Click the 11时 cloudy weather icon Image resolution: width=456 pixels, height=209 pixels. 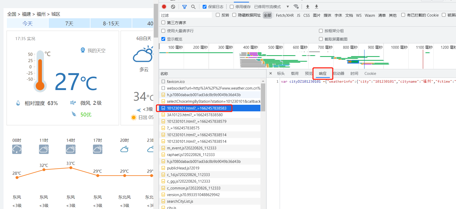44,149
